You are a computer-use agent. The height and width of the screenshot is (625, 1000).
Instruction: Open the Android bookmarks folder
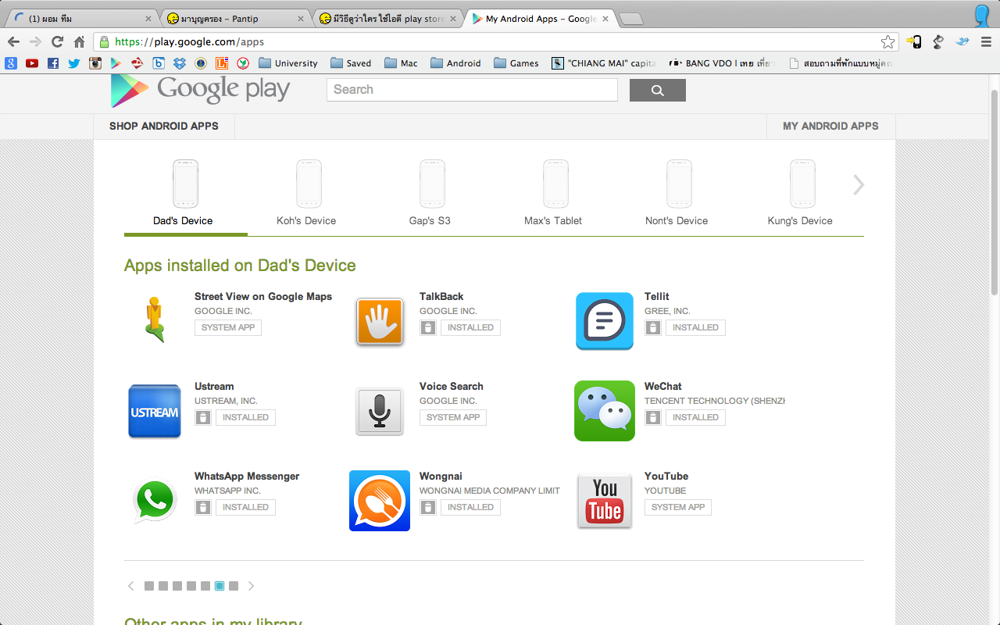pos(455,63)
